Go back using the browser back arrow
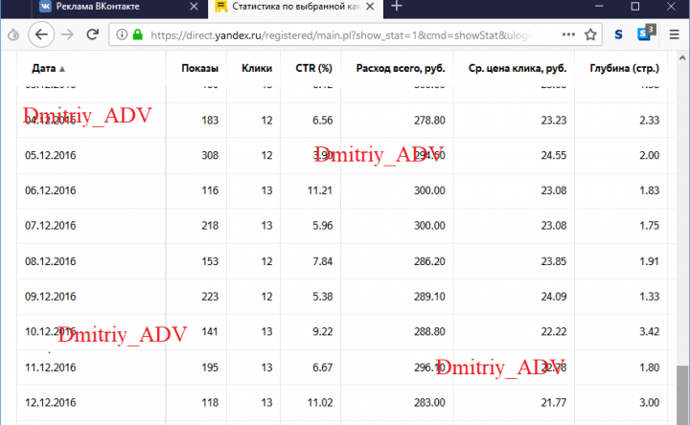The height and width of the screenshot is (425, 690). point(41,34)
